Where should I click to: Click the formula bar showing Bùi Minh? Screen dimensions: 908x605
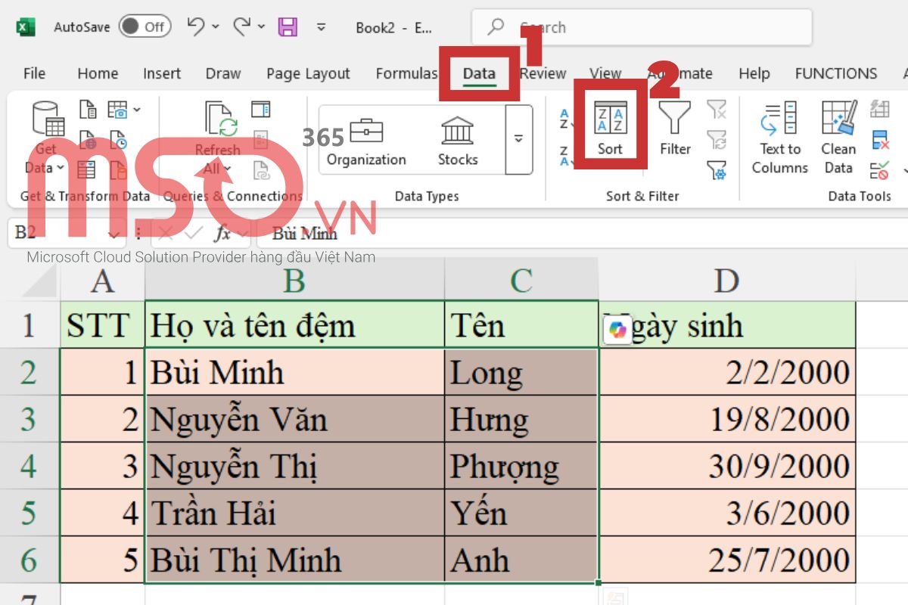tap(583, 233)
